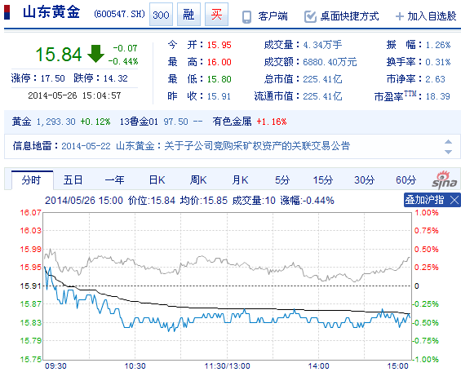
Task: Click the news scroll up arrow
Action: point(449,142)
